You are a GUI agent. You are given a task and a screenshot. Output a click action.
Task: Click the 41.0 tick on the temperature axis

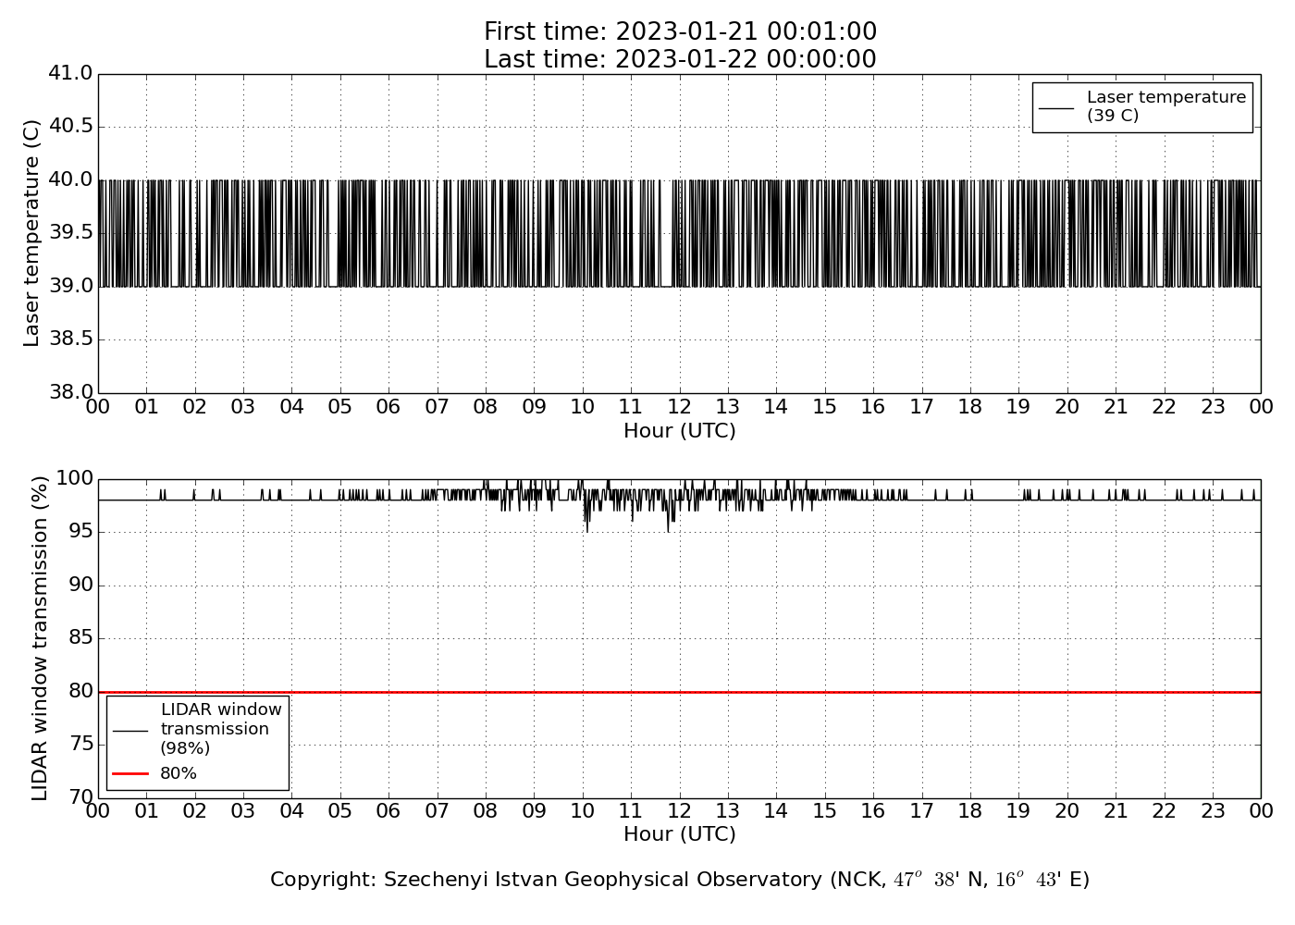click(x=70, y=73)
